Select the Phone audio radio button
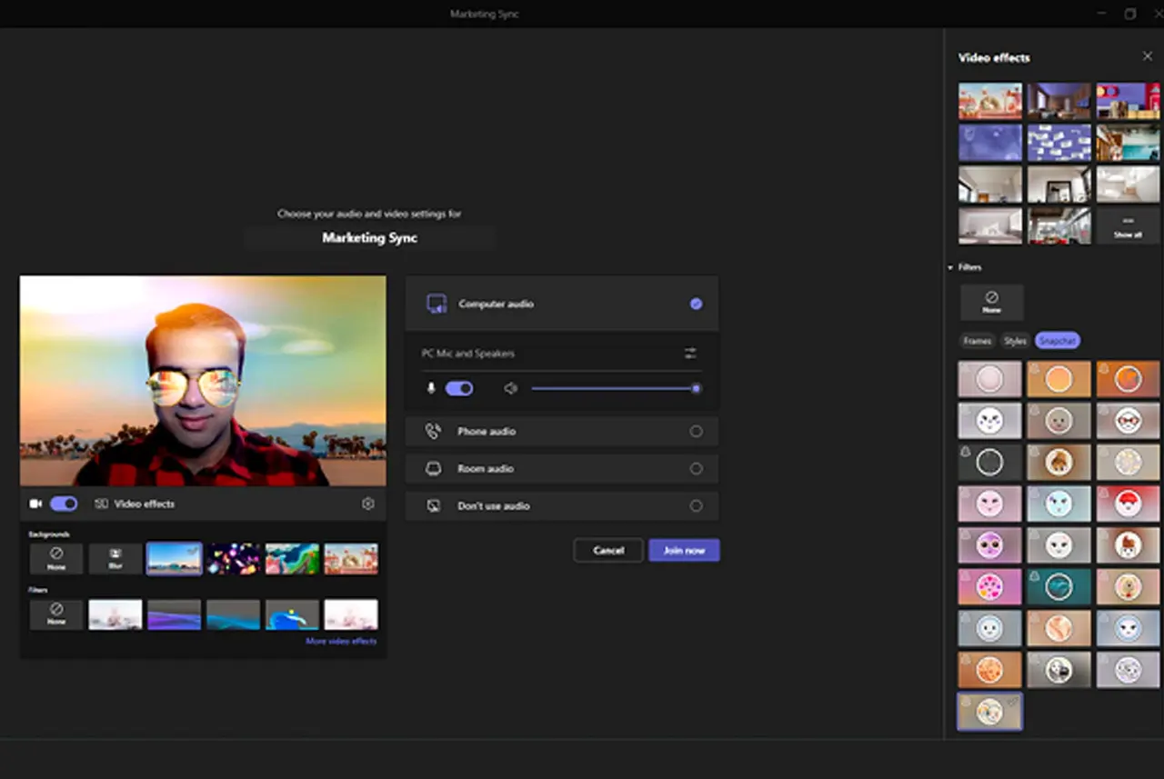Image resolution: width=1164 pixels, height=779 pixels. click(696, 432)
